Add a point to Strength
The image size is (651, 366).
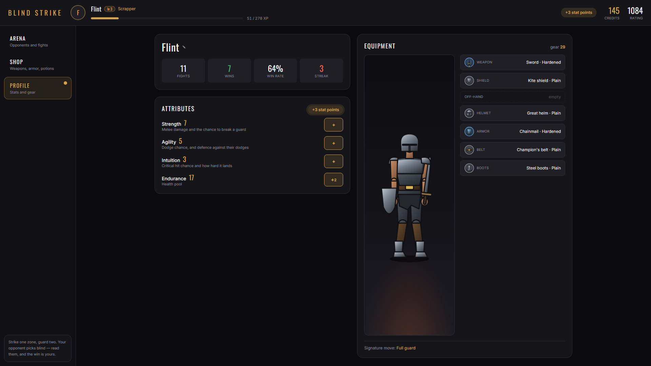point(334,125)
